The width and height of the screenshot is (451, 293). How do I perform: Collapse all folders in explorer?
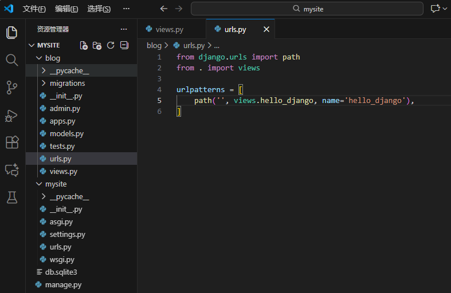(x=124, y=45)
